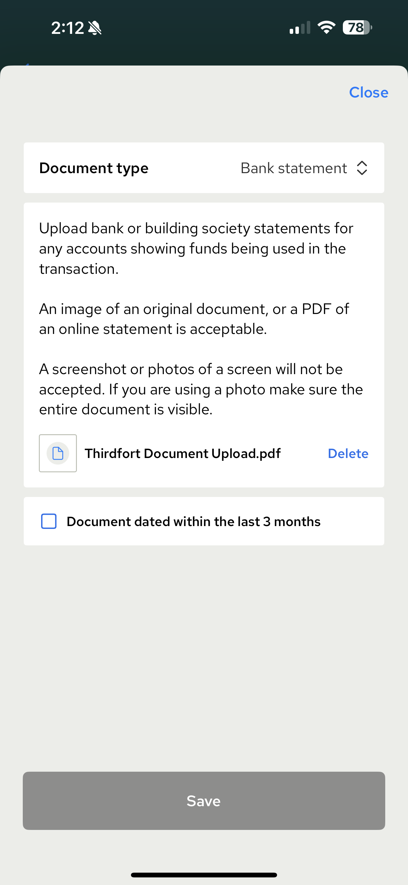Tap the silent mode bell icon
Image resolution: width=408 pixels, height=885 pixels.
(95, 28)
